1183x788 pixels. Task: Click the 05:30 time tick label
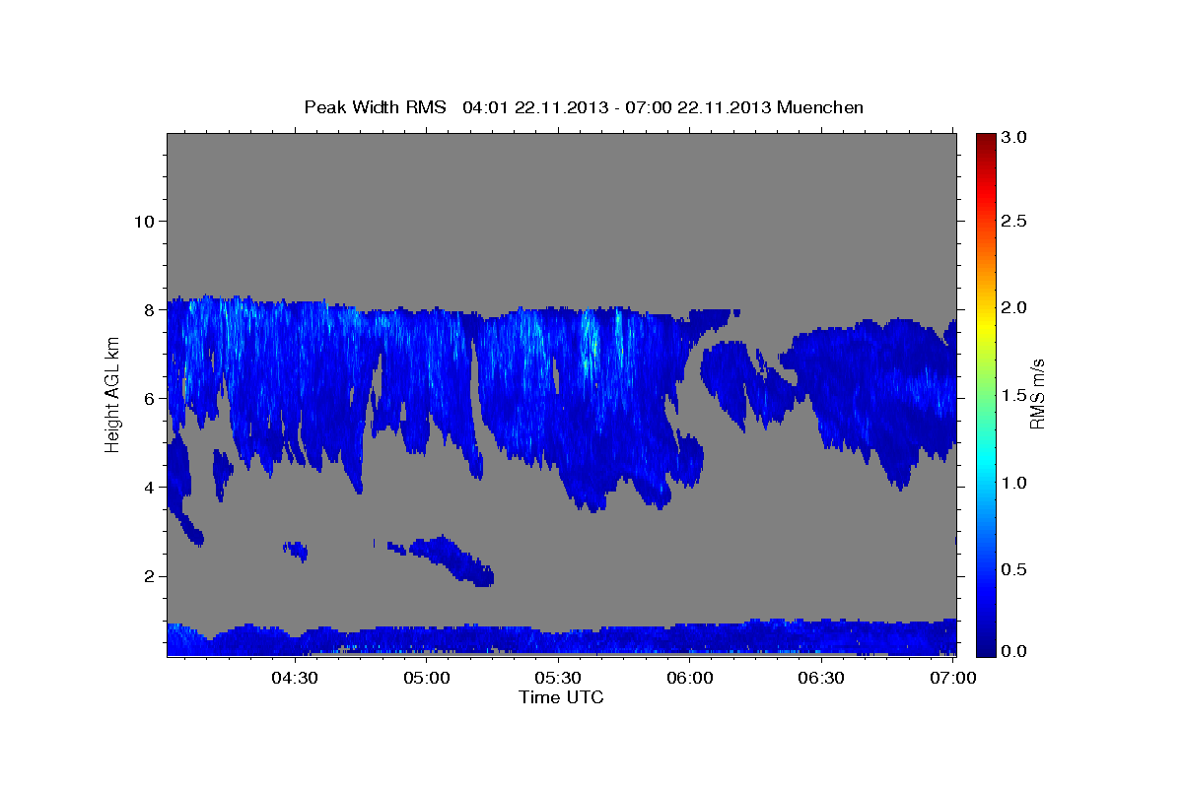coord(558,678)
